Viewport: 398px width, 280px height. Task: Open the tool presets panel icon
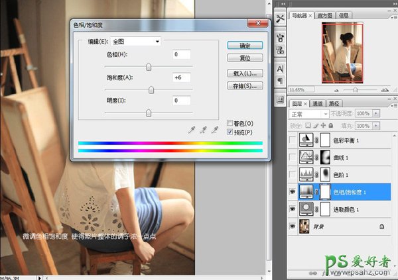click(279, 19)
